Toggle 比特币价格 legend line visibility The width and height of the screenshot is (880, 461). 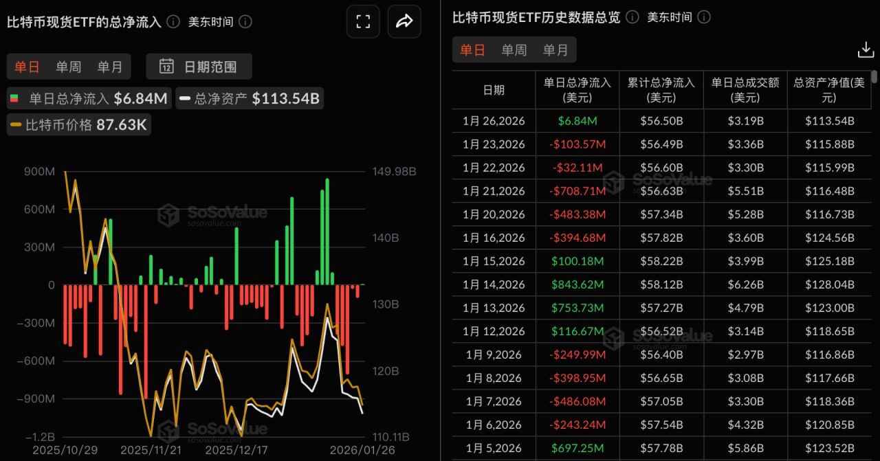pyautogui.click(x=78, y=125)
